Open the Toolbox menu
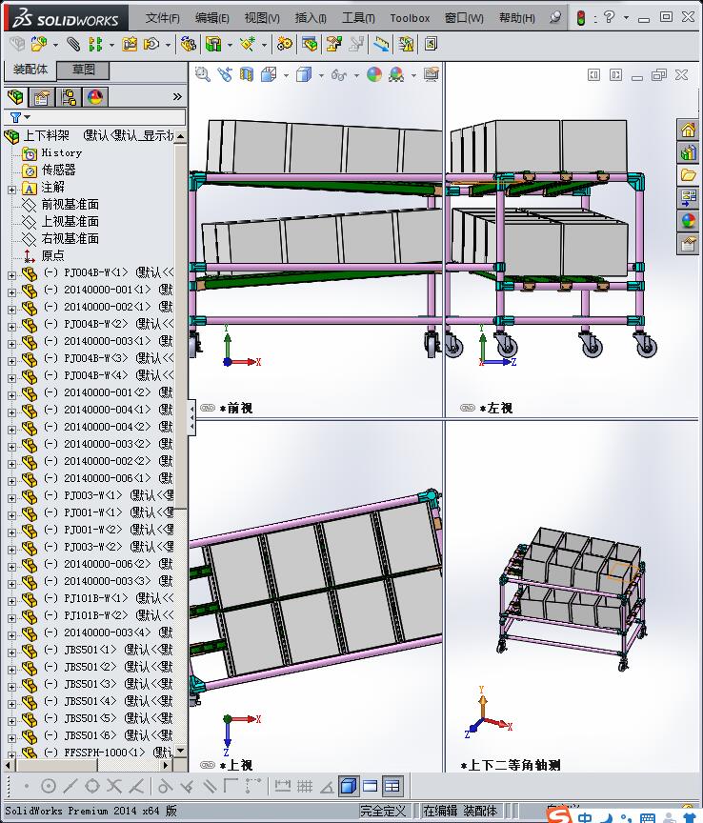Screen dimensions: 703x823 coord(410,18)
